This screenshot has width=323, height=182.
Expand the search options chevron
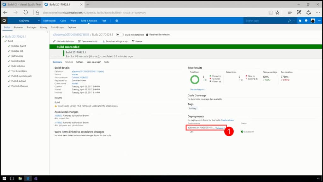[x=294, y=21]
